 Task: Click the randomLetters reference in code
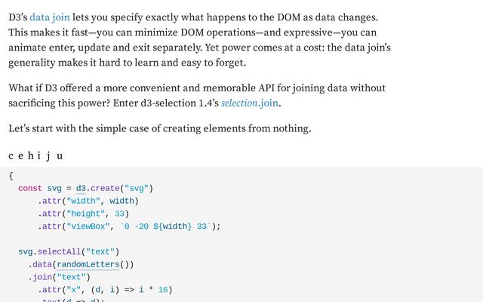coord(88,264)
